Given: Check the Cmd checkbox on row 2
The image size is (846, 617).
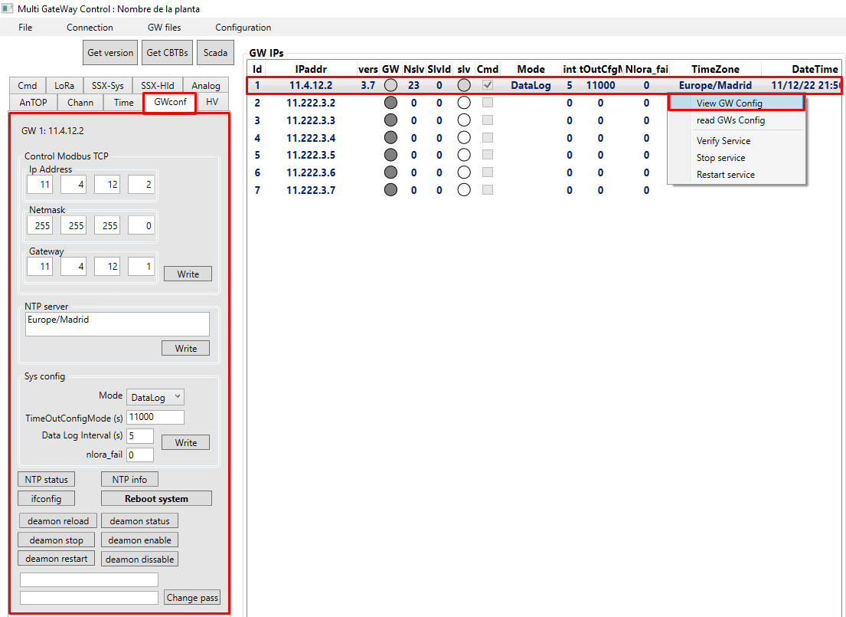Looking at the screenshot, I should point(487,103).
